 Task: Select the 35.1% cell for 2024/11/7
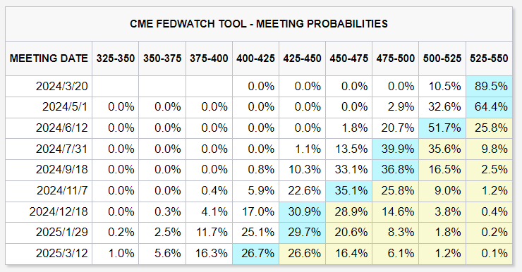click(349, 191)
